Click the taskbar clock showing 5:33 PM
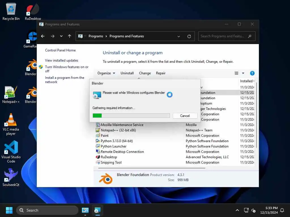The image size is (290, 217). (x=269, y=210)
